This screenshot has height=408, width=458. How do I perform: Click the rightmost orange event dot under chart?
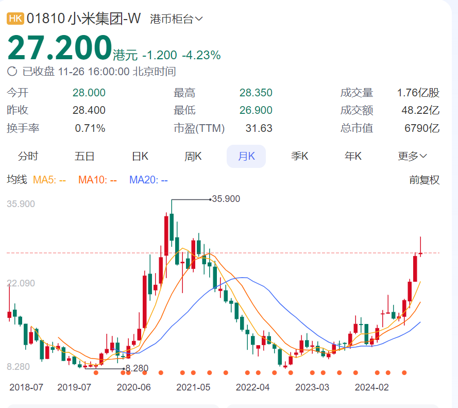click(x=404, y=372)
